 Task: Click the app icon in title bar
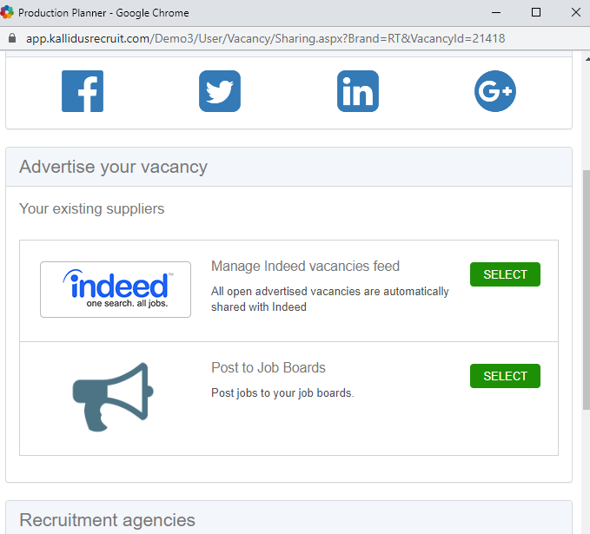click(x=7, y=13)
